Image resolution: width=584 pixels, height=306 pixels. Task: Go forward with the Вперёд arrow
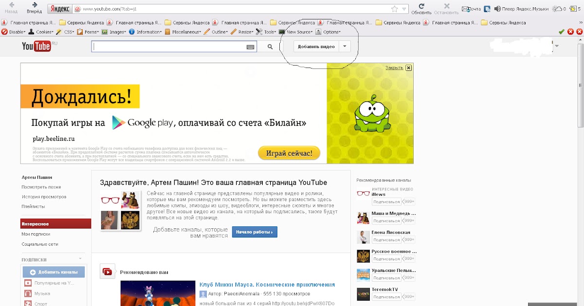click(x=35, y=7)
